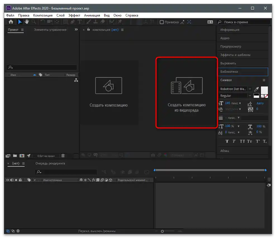The image size is (276, 238).
Task: Click Создать композицию из видеоряда button
Action: tap(187, 93)
